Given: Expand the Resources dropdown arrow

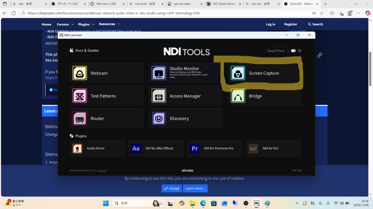Looking at the screenshot, I should click(119, 24).
